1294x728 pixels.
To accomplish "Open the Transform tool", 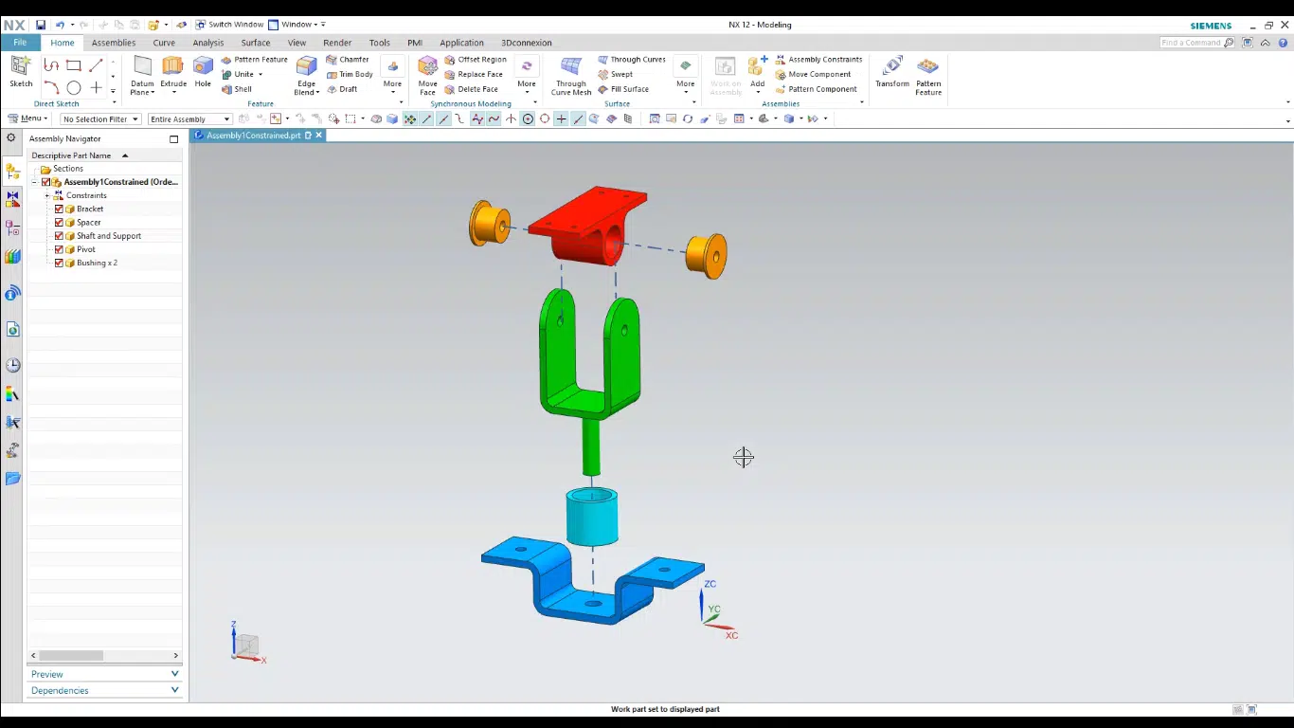I will [x=891, y=70].
